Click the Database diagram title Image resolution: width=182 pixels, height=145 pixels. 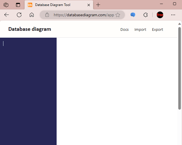(x=29, y=29)
